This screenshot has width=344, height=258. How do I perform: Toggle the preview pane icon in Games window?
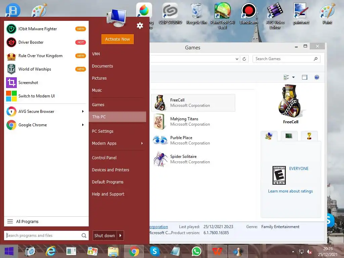(x=304, y=77)
